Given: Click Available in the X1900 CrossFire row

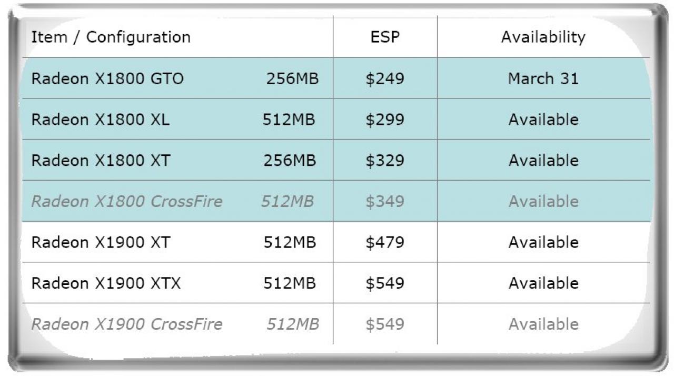Looking at the screenshot, I should click(x=543, y=324).
